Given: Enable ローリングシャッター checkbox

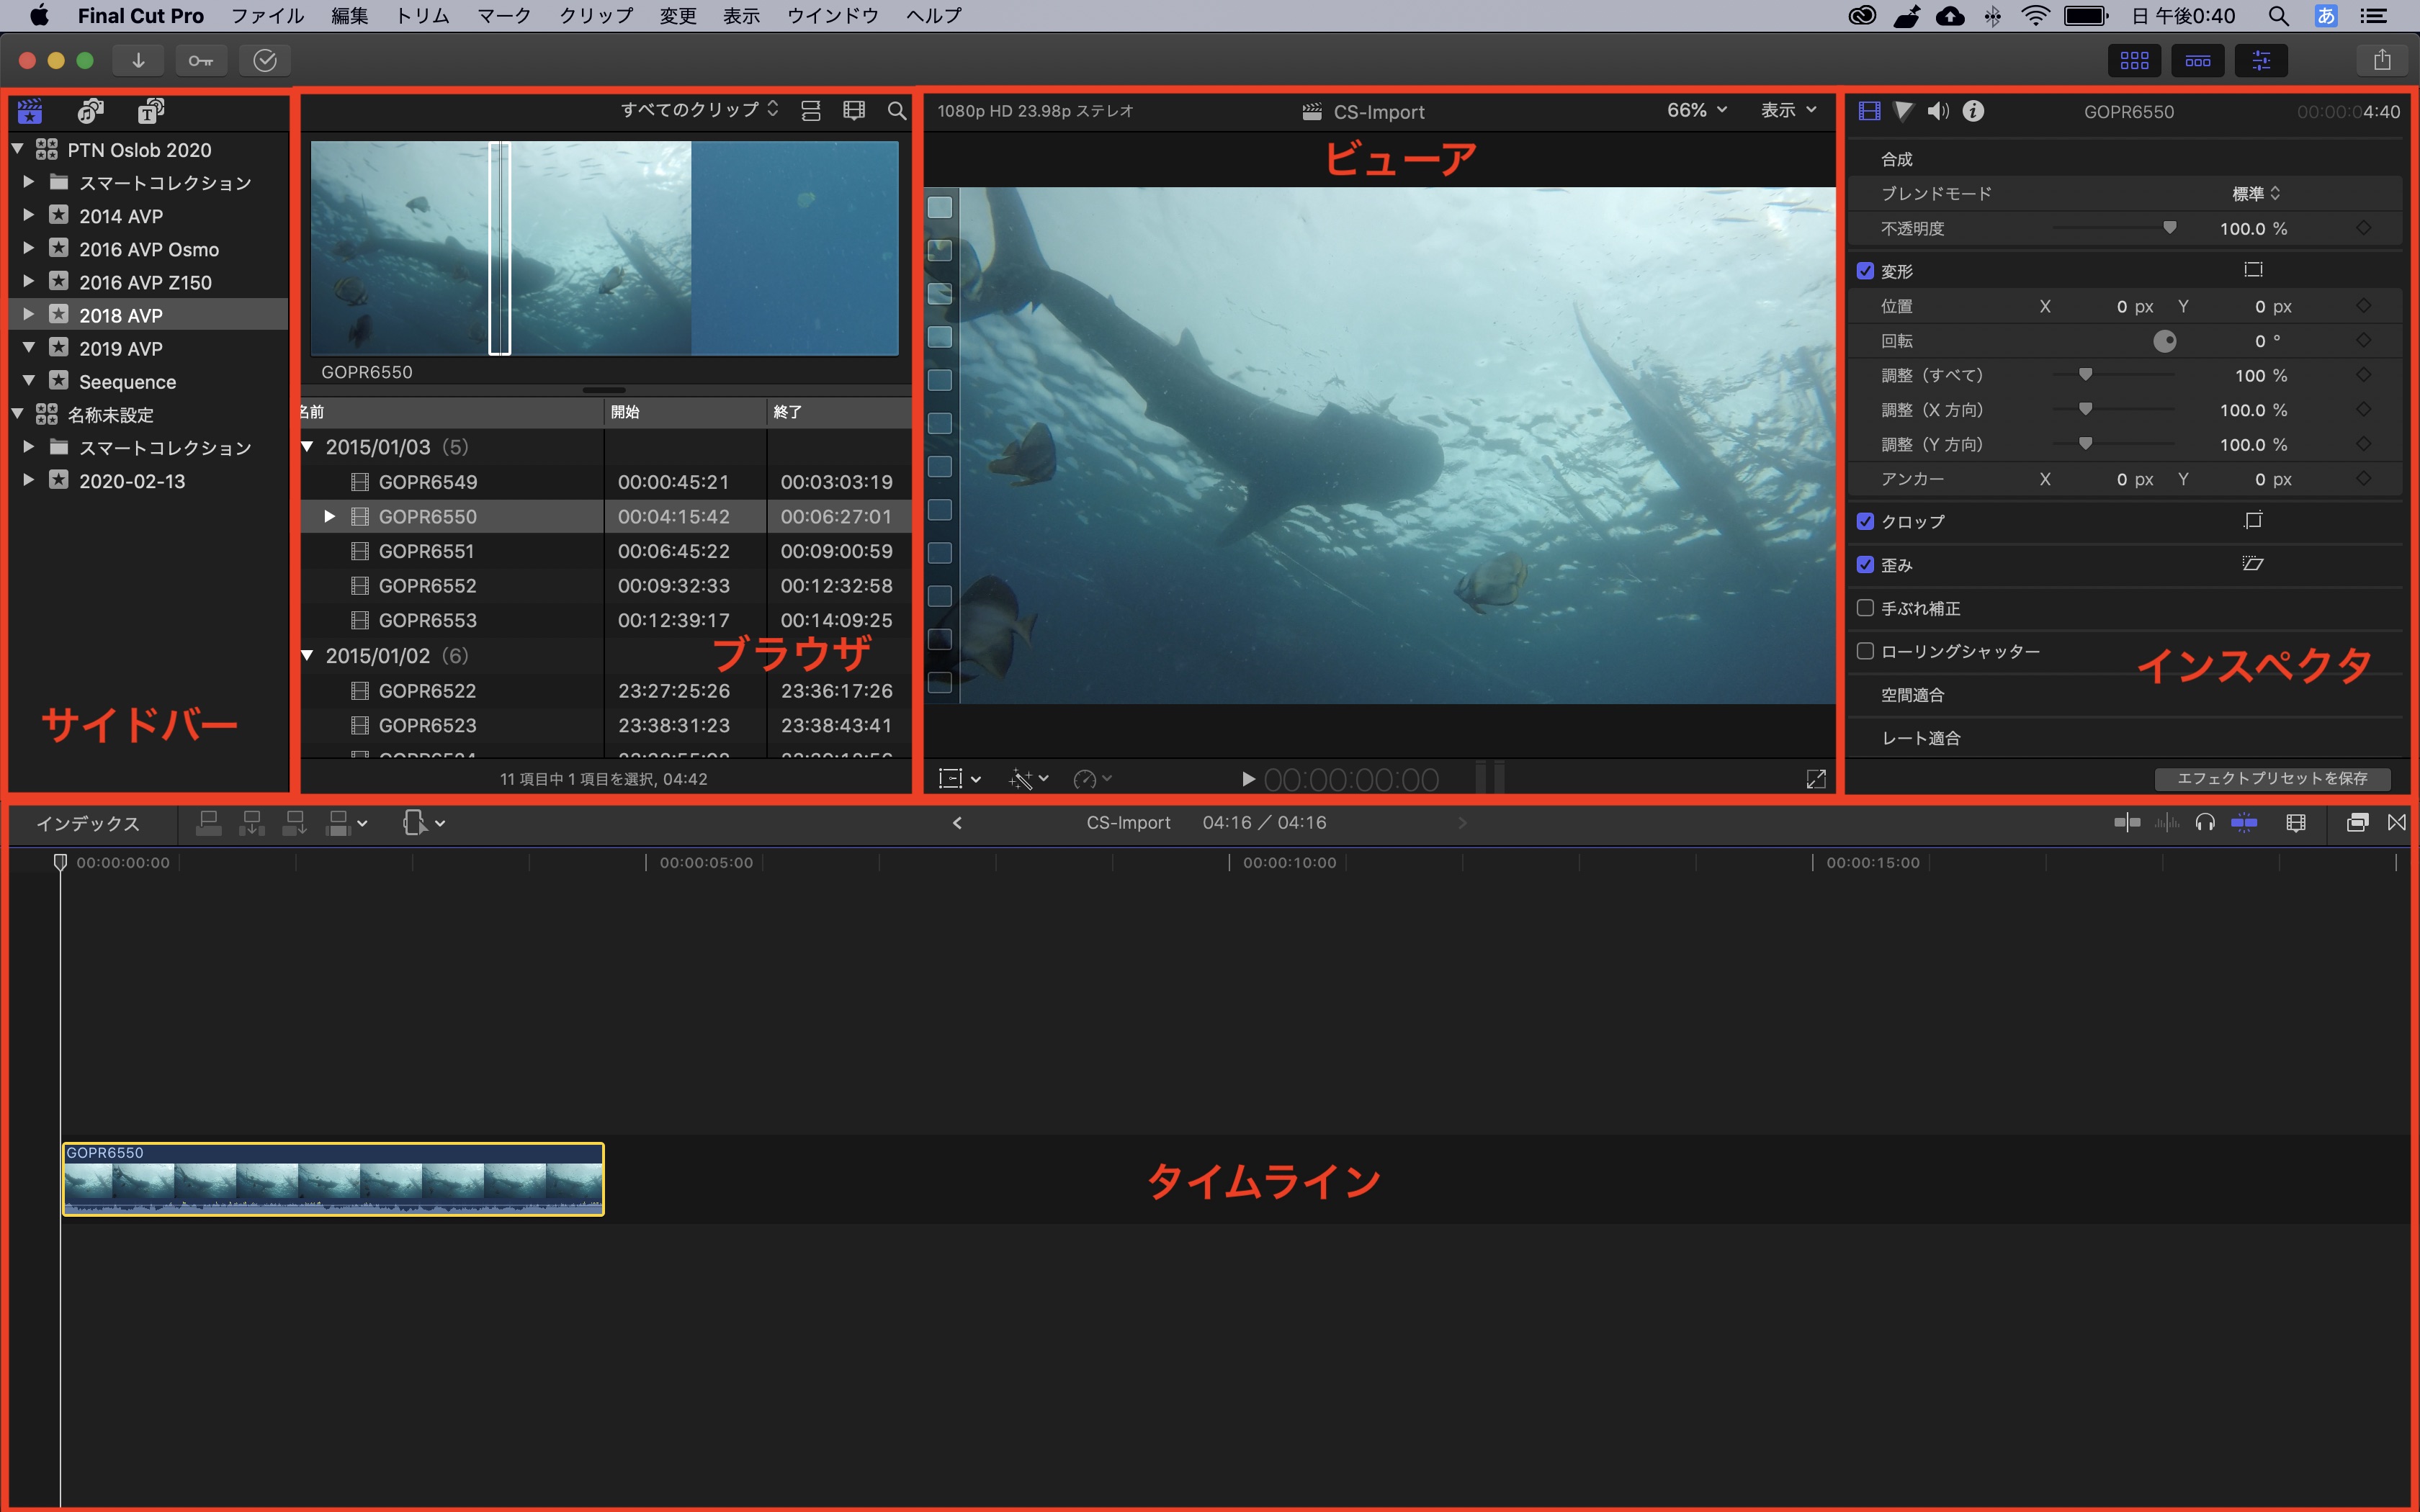Looking at the screenshot, I should 1865,651.
